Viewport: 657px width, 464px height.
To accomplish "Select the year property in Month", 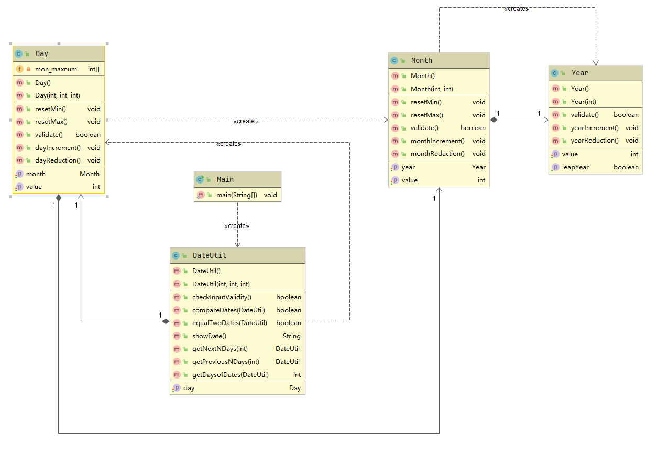I will pos(439,167).
